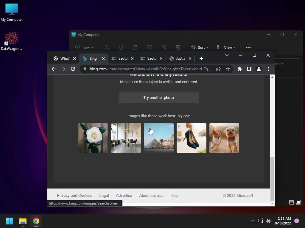Select the running dogs sample image
Screen dimensions: 305x228
[x=224, y=138]
